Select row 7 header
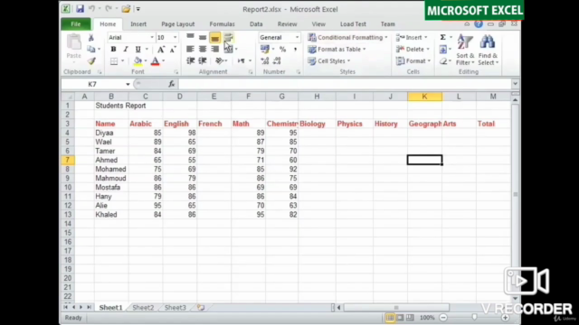This screenshot has height=325, width=579. point(67,160)
